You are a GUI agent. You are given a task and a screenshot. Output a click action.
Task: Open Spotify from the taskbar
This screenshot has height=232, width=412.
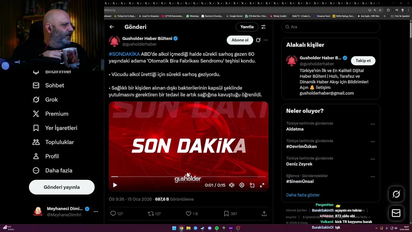tap(217, 228)
